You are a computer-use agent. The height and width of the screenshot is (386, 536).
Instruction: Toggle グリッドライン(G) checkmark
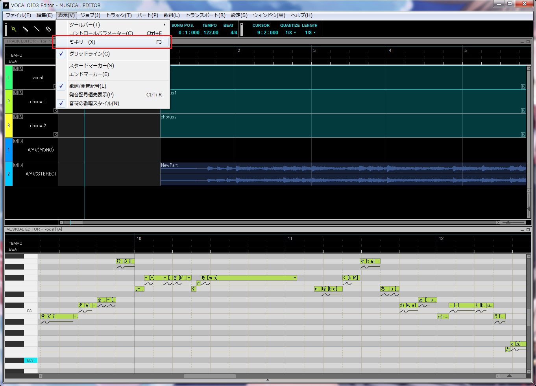(x=113, y=54)
